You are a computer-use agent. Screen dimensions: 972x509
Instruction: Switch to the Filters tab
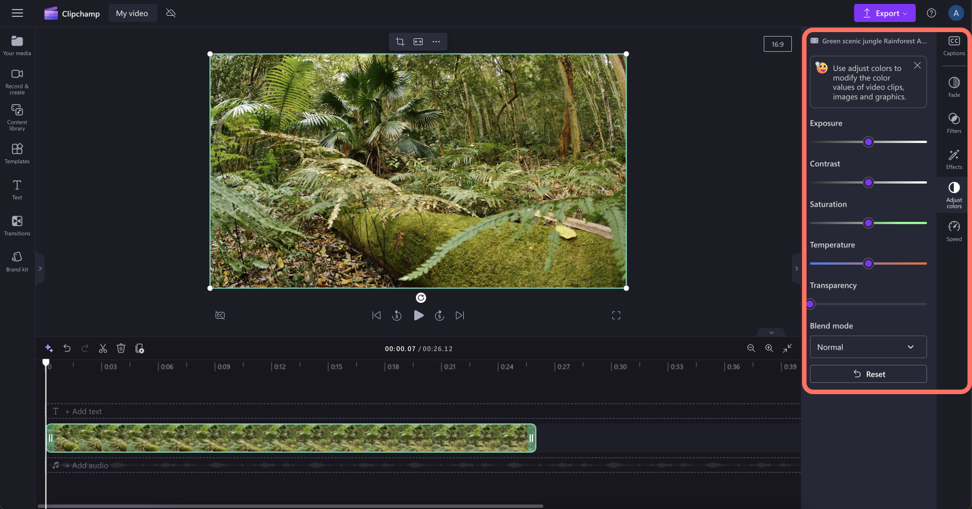click(953, 123)
